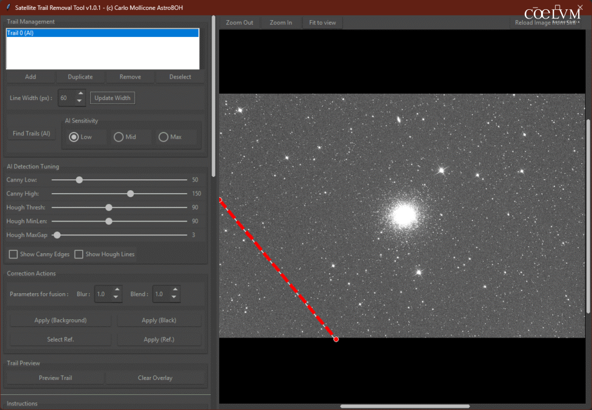This screenshot has width=592, height=410.
Task: Decrease the Blend value using down arrow
Action: 175,298
